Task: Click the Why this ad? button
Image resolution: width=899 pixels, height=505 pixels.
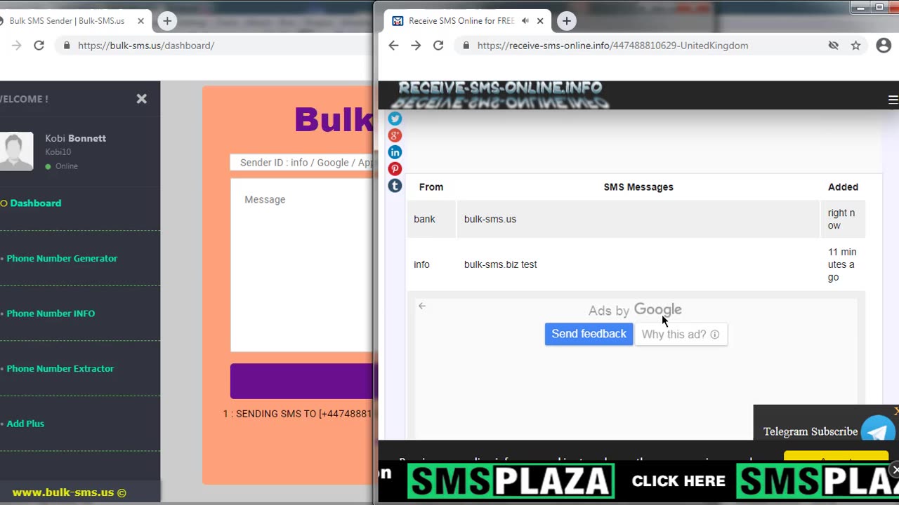Action: coord(681,335)
